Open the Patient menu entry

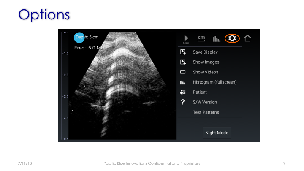pyautogui.click(x=200, y=92)
